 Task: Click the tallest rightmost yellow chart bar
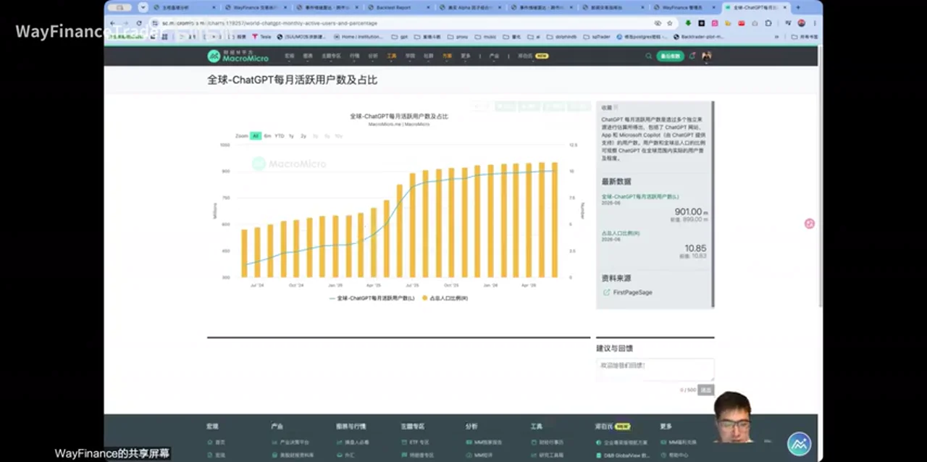tap(555, 220)
